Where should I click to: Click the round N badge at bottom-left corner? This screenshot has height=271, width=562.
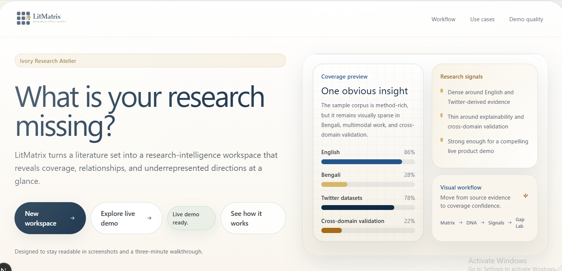tap(4, 267)
